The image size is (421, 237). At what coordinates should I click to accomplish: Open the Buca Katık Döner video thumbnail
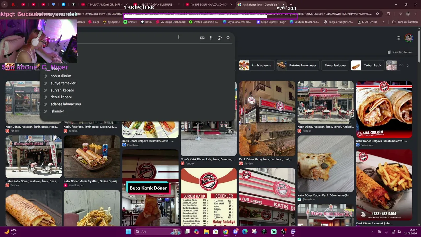(150, 188)
